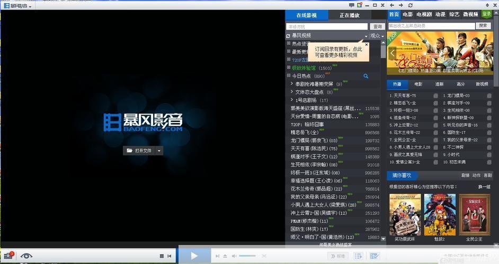Viewport: 499px width, 264px height.
Task: Go to the previous track
Action: pyautogui.click(x=170, y=256)
